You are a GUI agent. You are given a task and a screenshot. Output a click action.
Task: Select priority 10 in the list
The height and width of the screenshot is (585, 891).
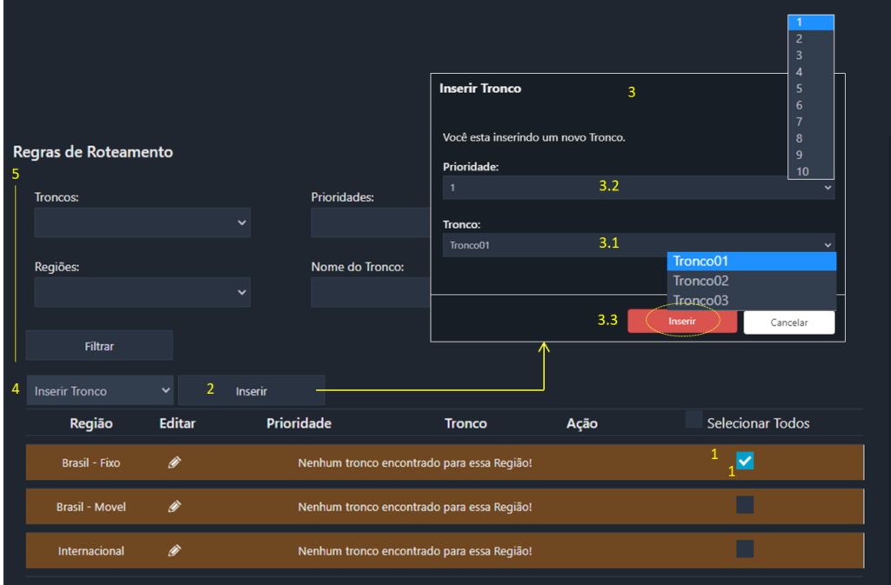[x=811, y=171]
